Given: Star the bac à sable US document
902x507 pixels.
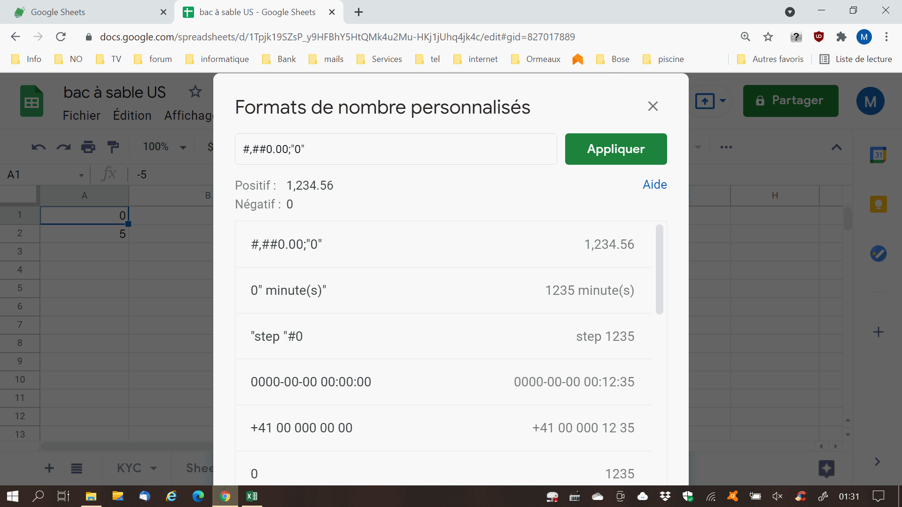Looking at the screenshot, I should (x=195, y=92).
